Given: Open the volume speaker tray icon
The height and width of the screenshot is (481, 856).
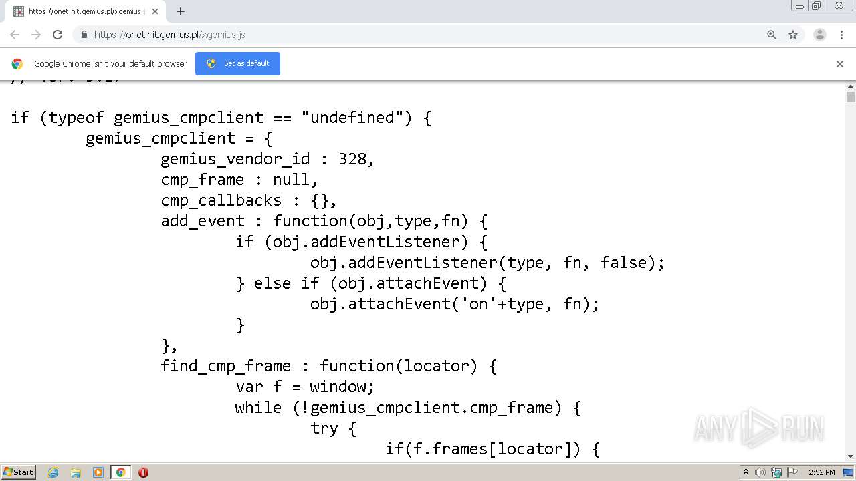Looking at the screenshot, I should [760, 472].
